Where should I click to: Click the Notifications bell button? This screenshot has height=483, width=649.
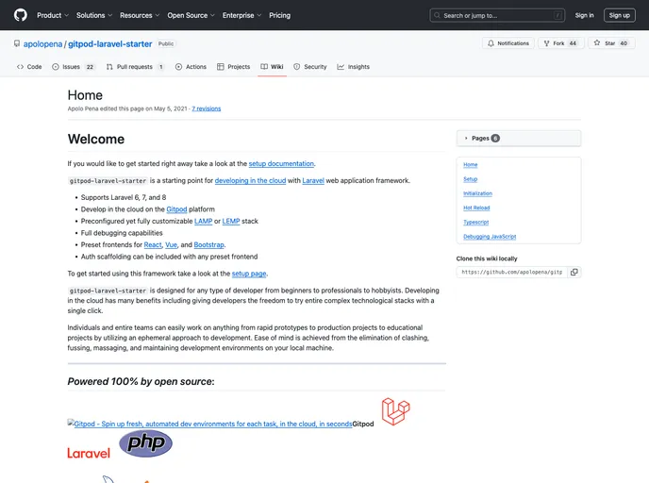[x=508, y=43]
